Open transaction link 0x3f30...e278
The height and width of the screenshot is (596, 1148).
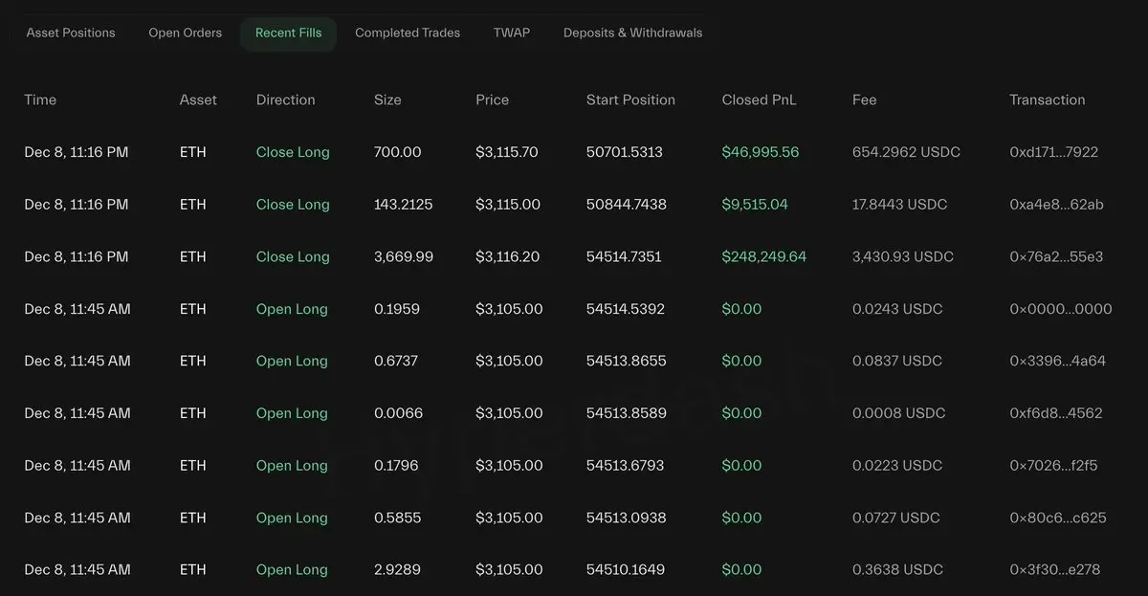point(1054,569)
